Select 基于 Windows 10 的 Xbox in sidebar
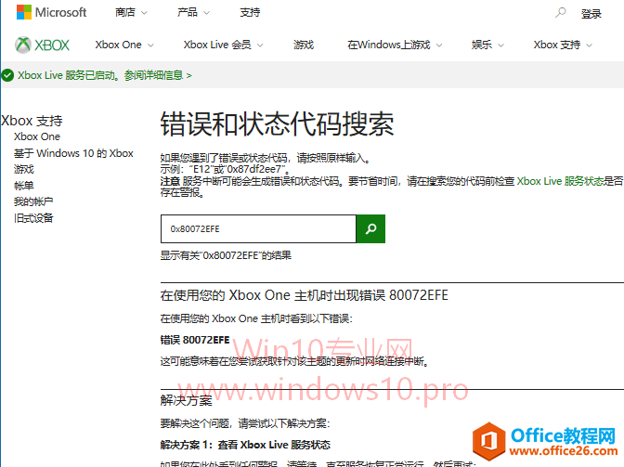The width and height of the screenshot is (624, 467). point(73,153)
